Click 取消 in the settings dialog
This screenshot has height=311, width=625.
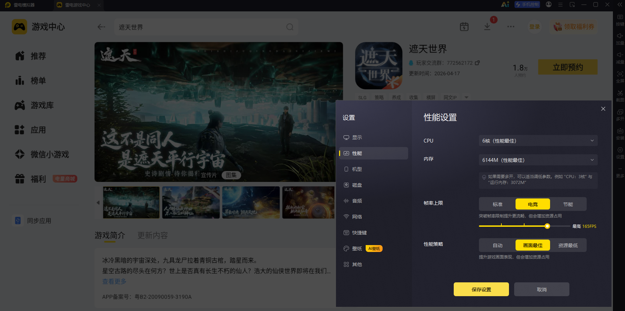tap(542, 289)
